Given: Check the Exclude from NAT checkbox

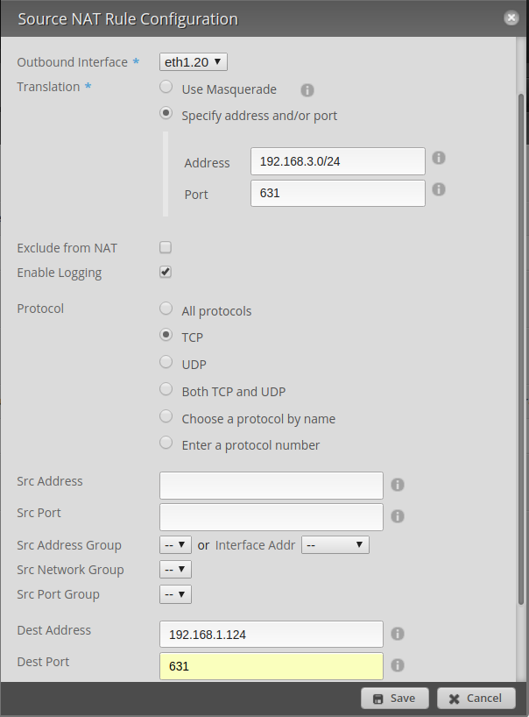Looking at the screenshot, I should coord(166,248).
